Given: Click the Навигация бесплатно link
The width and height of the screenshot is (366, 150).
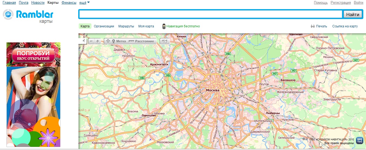Looking at the screenshot, I should [x=183, y=26].
